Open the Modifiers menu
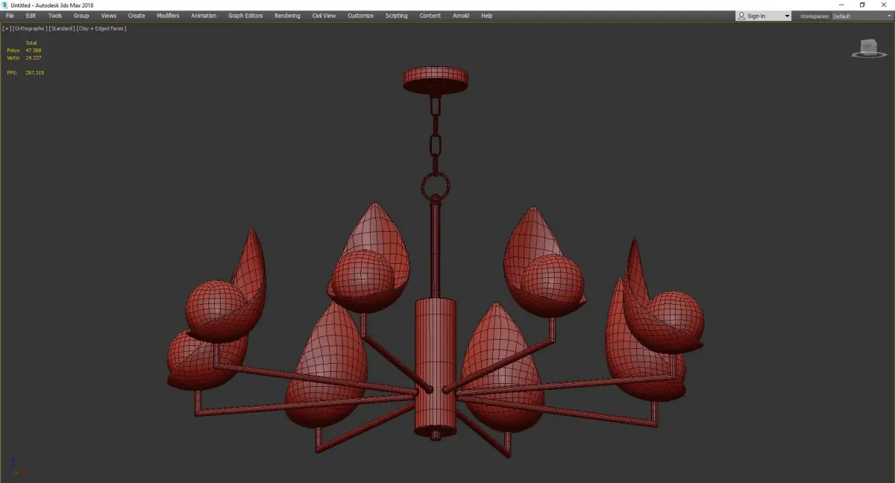Screen dimensions: 895x483 coord(168,16)
